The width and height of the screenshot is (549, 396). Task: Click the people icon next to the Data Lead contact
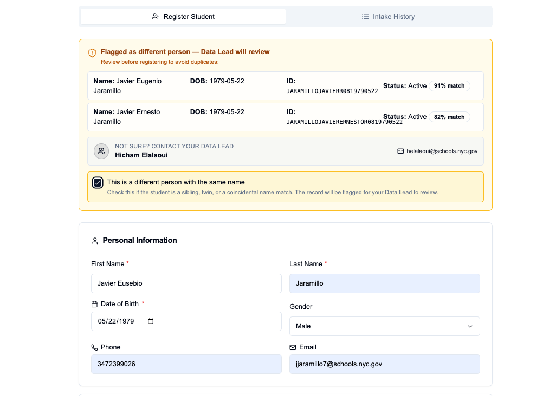point(101,151)
